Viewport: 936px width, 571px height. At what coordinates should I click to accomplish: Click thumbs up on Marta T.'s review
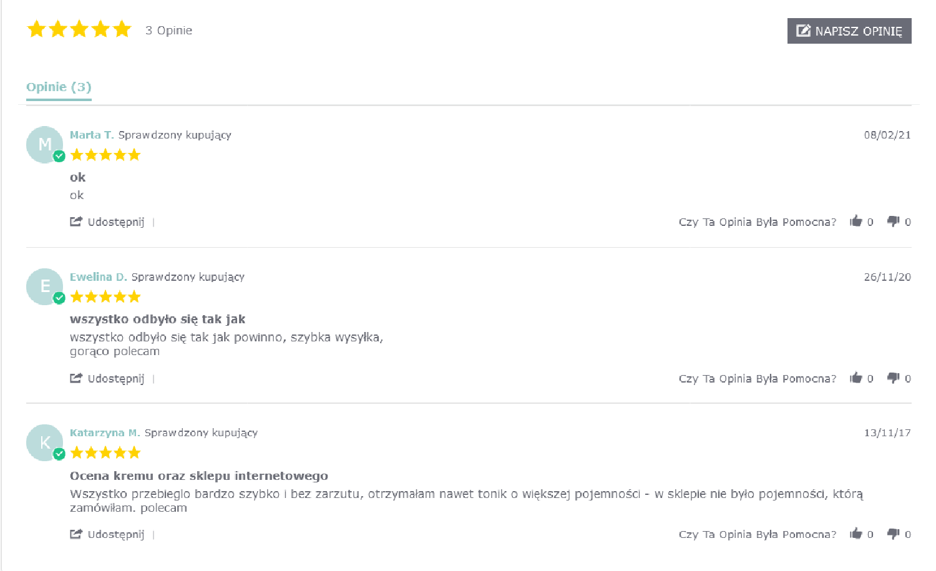coord(856,221)
